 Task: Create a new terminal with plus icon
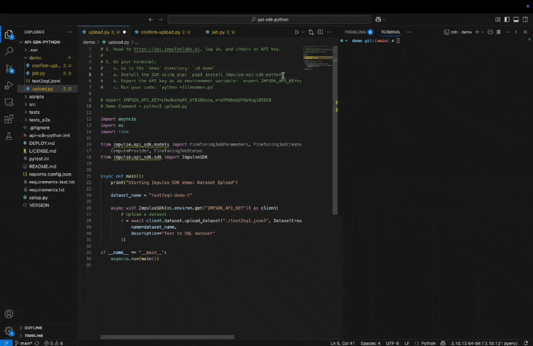[x=477, y=32]
